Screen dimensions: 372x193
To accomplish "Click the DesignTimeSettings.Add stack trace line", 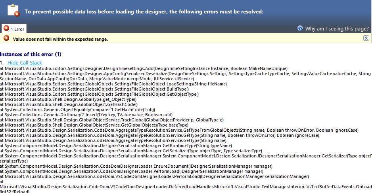I will (x=144, y=68).
